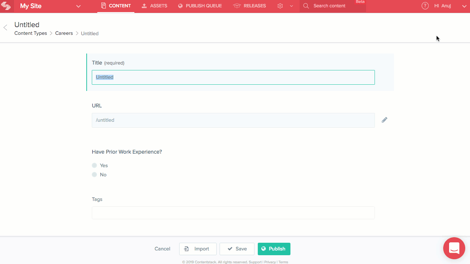Open the Releases tab
This screenshot has width=470, height=264.
point(249,6)
